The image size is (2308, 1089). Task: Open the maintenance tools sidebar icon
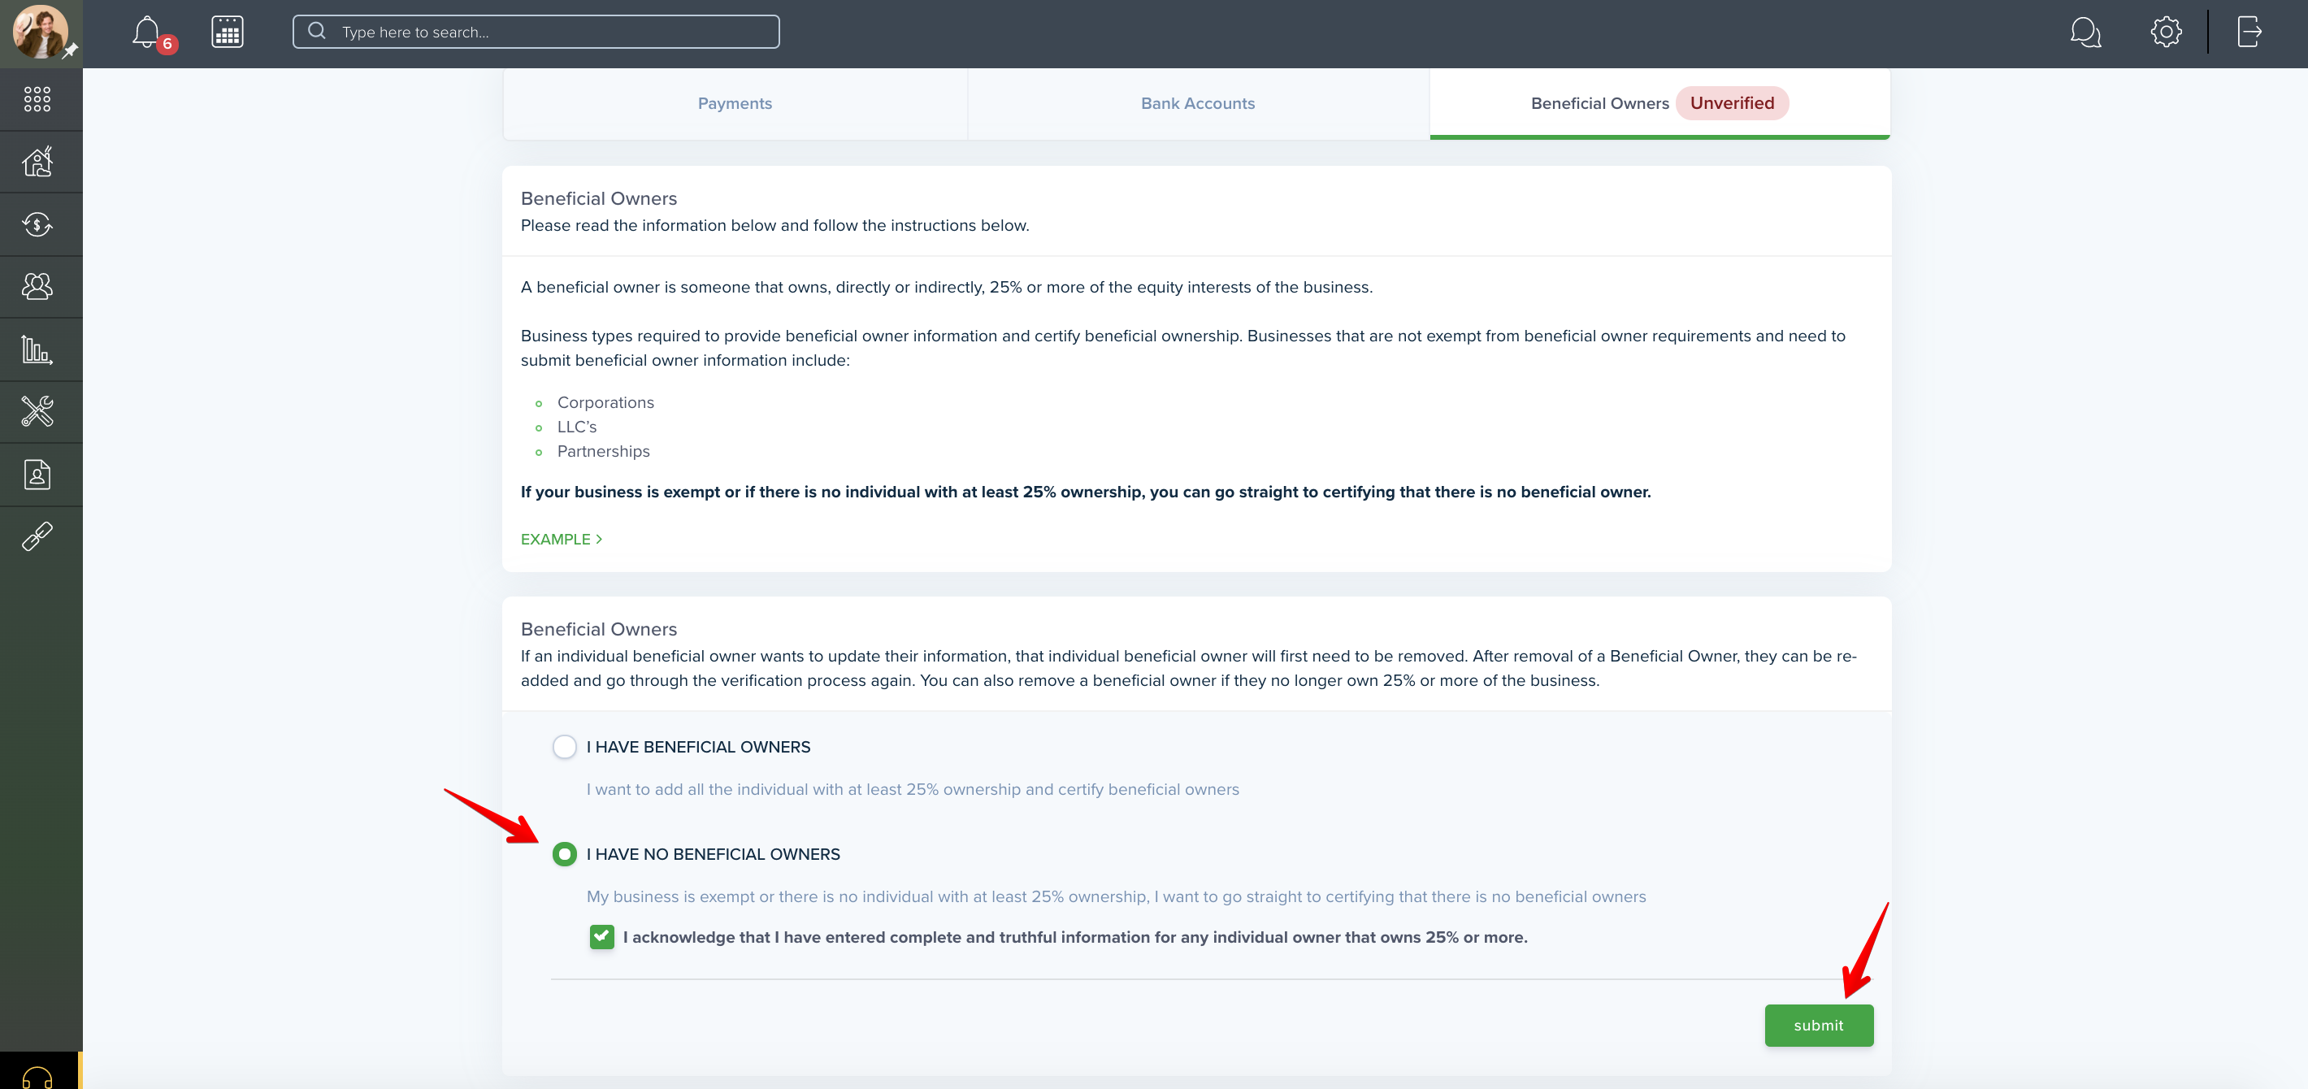tap(37, 411)
